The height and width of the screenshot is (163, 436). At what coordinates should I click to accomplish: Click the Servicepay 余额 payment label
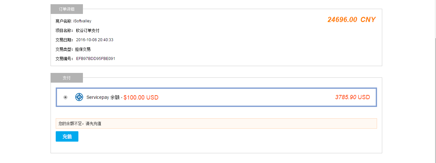pyautogui.click(x=103, y=97)
